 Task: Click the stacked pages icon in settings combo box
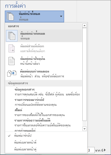[x=10, y=16]
